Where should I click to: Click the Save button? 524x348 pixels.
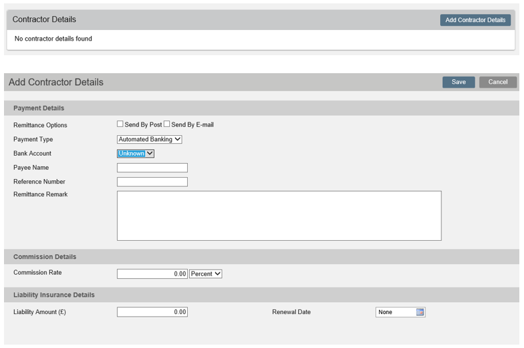[459, 82]
